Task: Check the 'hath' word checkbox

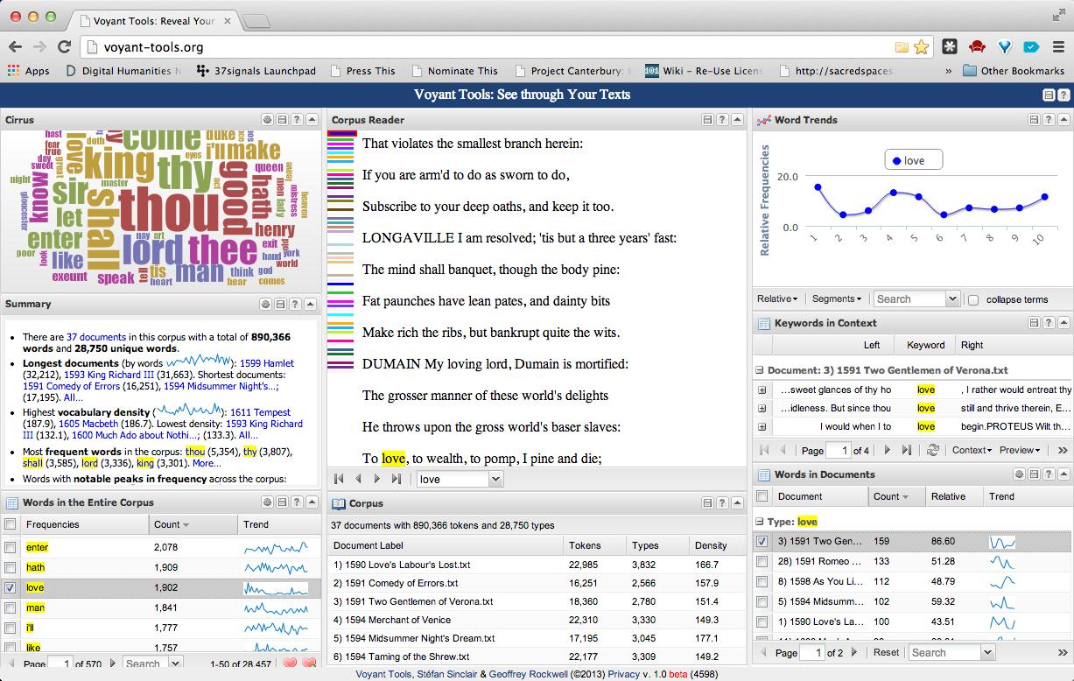Action: [x=11, y=567]
